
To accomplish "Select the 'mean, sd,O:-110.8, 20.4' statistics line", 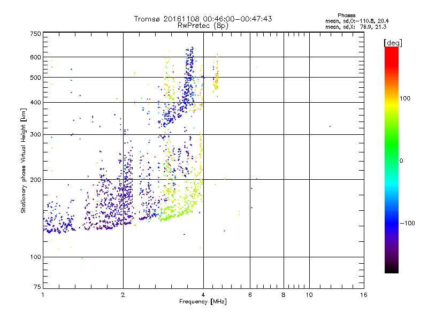I will 357,21.
